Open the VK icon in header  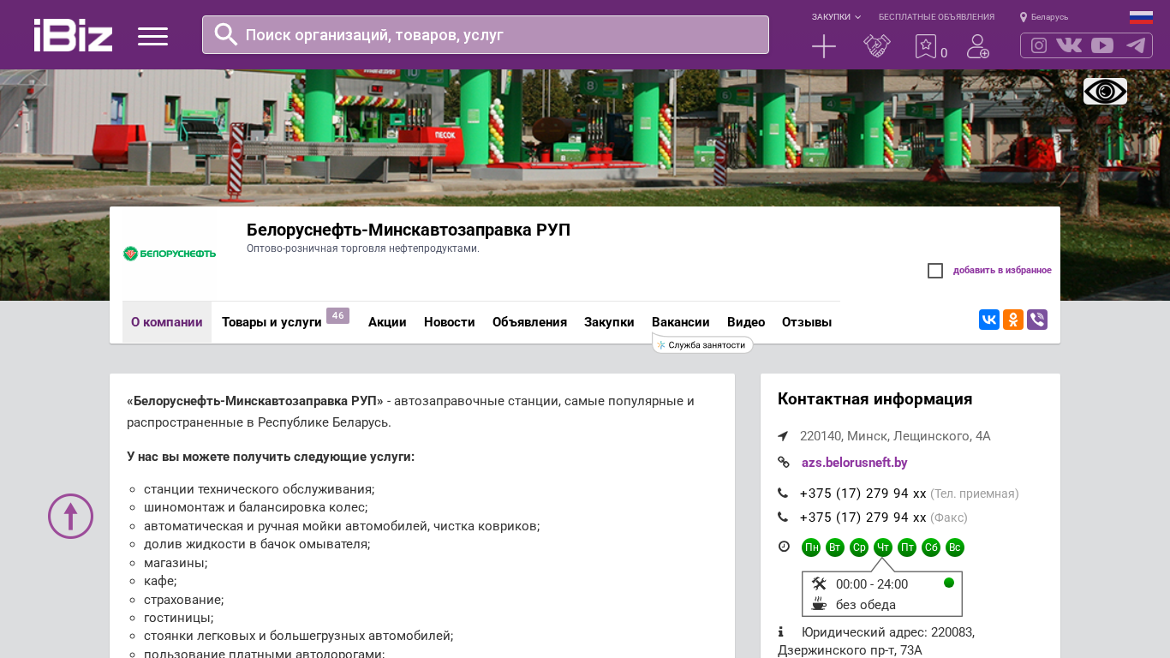[x=1069, y=45]
